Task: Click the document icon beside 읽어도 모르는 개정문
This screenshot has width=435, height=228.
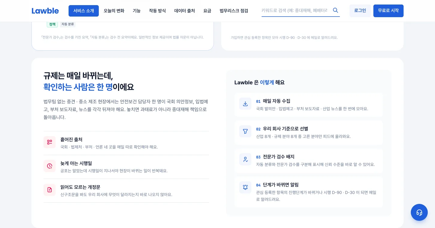Action: pos(50,190)
